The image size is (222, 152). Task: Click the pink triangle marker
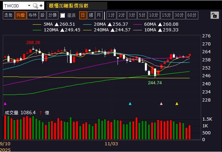(161, 104)
